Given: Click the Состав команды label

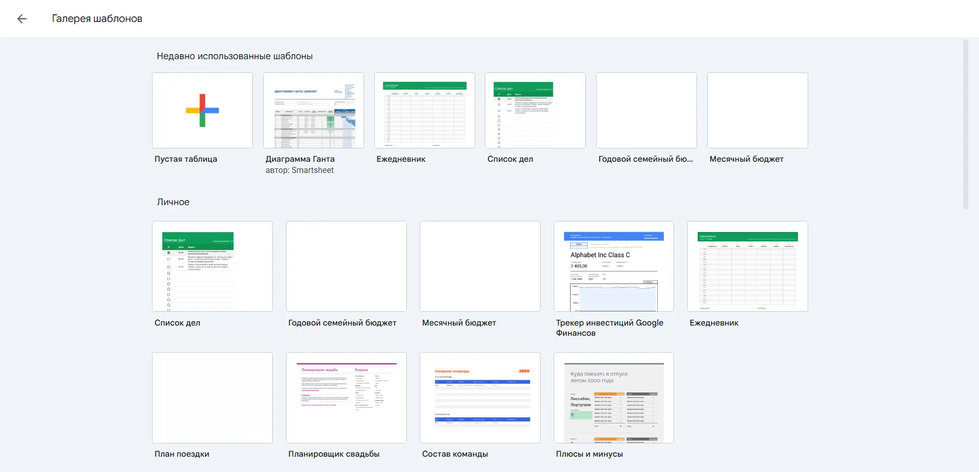Looking at the screenshot, I should click(x=455, y=454).
